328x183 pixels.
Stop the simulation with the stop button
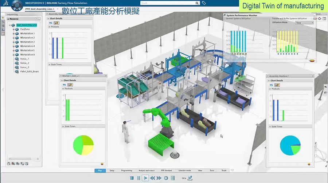pos(132,178)
